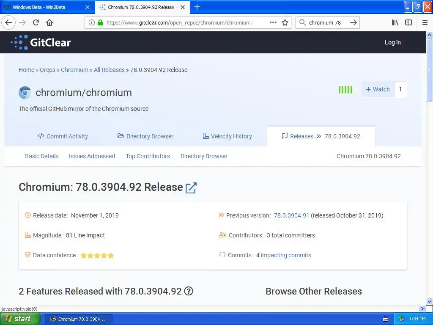Jump to Issues Addressed section
This screenshot has height=325, width=433.
click(x=92, y=156)
